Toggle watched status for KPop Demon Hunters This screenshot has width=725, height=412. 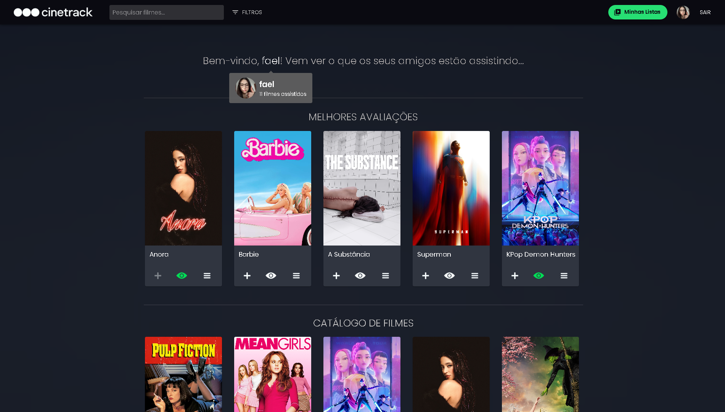pos(539,276)
